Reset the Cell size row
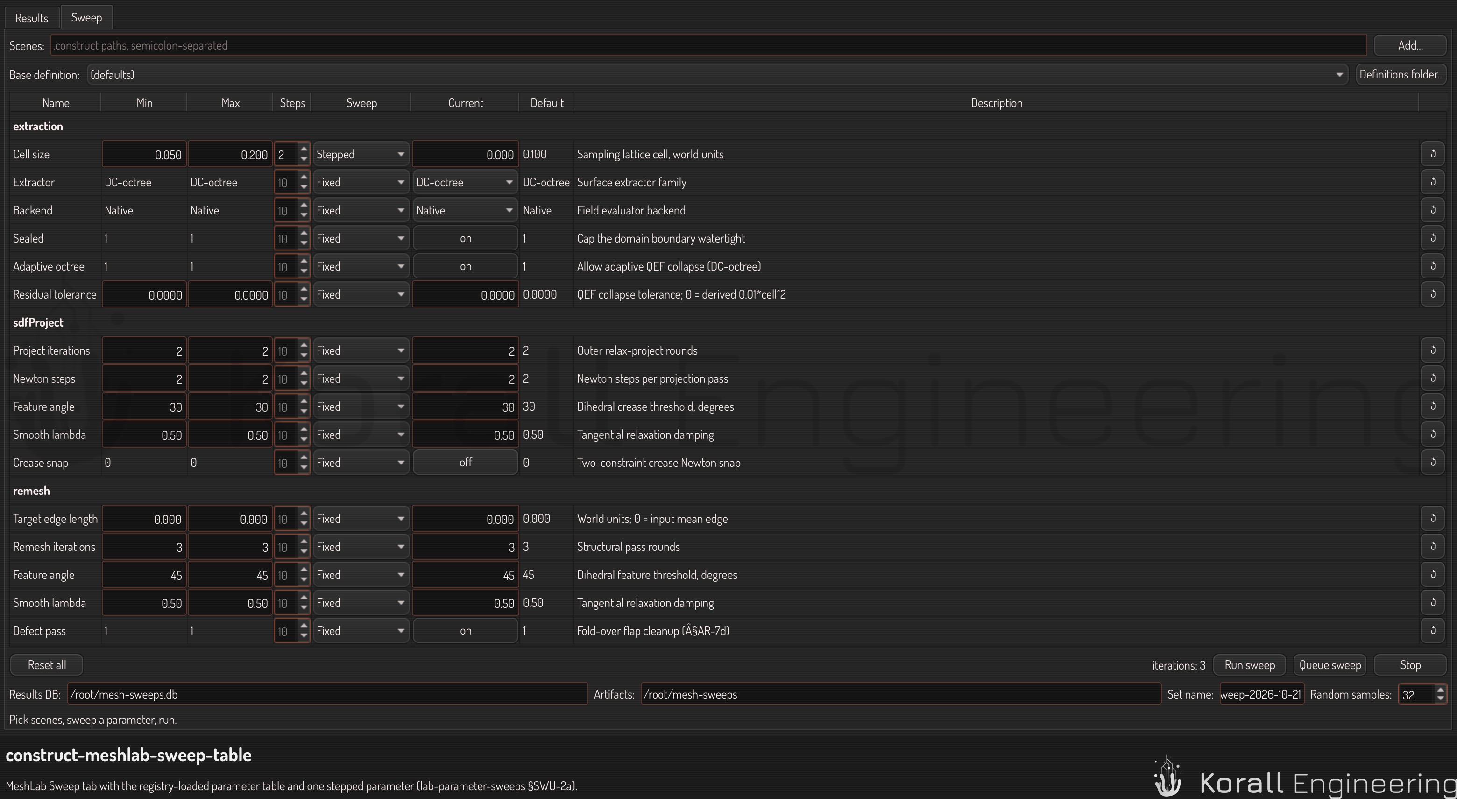Screen dimensions: 1457x799 pos(1433,154)
